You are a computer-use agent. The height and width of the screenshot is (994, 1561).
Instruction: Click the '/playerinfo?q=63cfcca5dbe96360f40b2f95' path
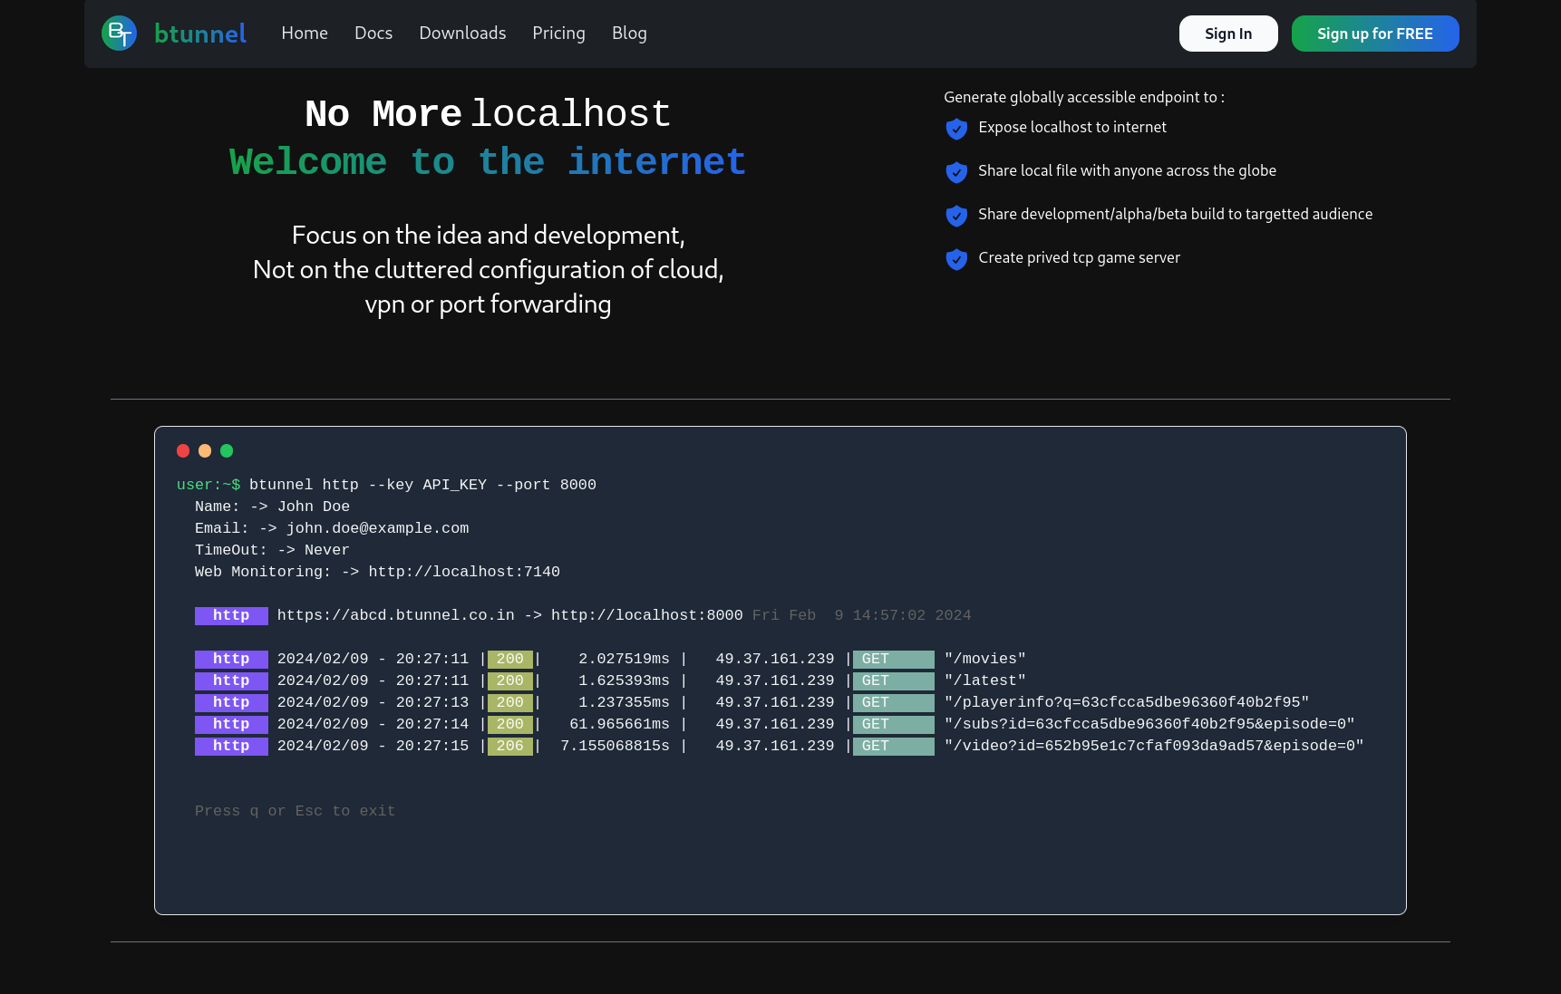(x=1127, y=702)
